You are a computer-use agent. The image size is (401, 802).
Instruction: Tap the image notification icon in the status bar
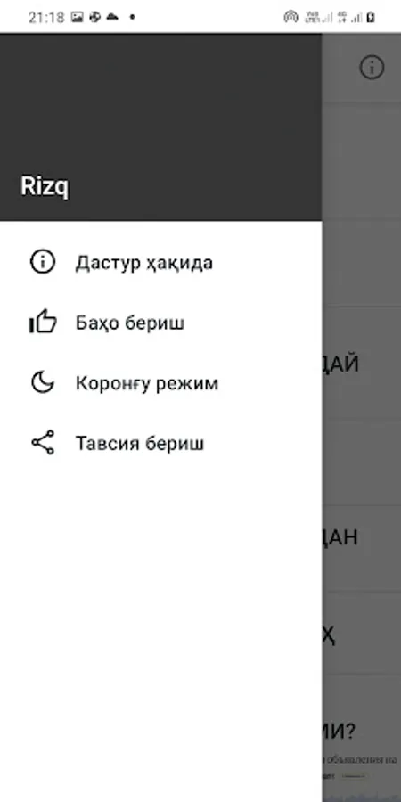pyautogui.click(x=78, y=17)
